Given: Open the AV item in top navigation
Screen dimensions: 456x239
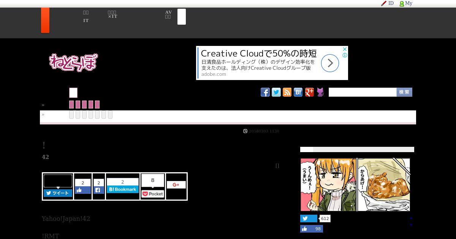Looking at the screenshot, I should [x=168, y=12].
